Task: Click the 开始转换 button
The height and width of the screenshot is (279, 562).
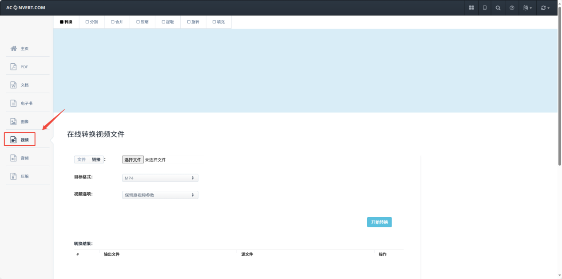Action: (x=380, y=222)
